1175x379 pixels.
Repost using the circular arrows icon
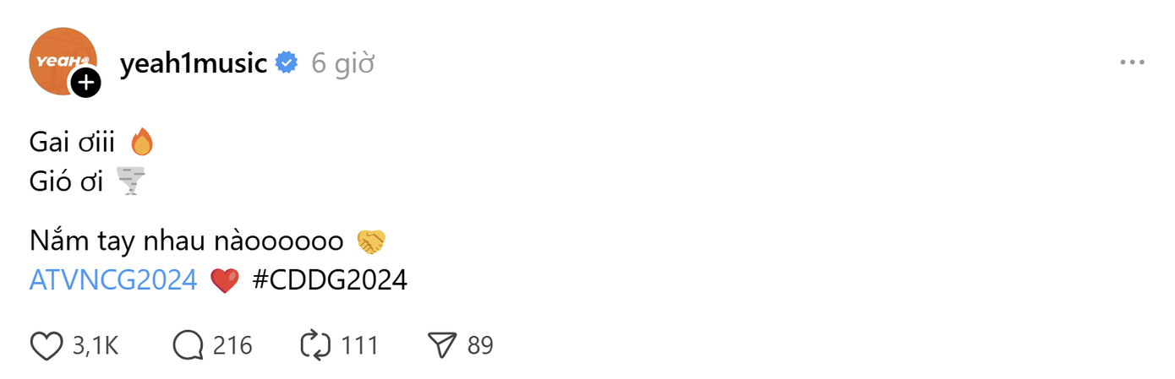(315, 345)
